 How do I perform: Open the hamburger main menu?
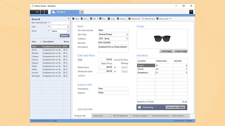[37, 12]
